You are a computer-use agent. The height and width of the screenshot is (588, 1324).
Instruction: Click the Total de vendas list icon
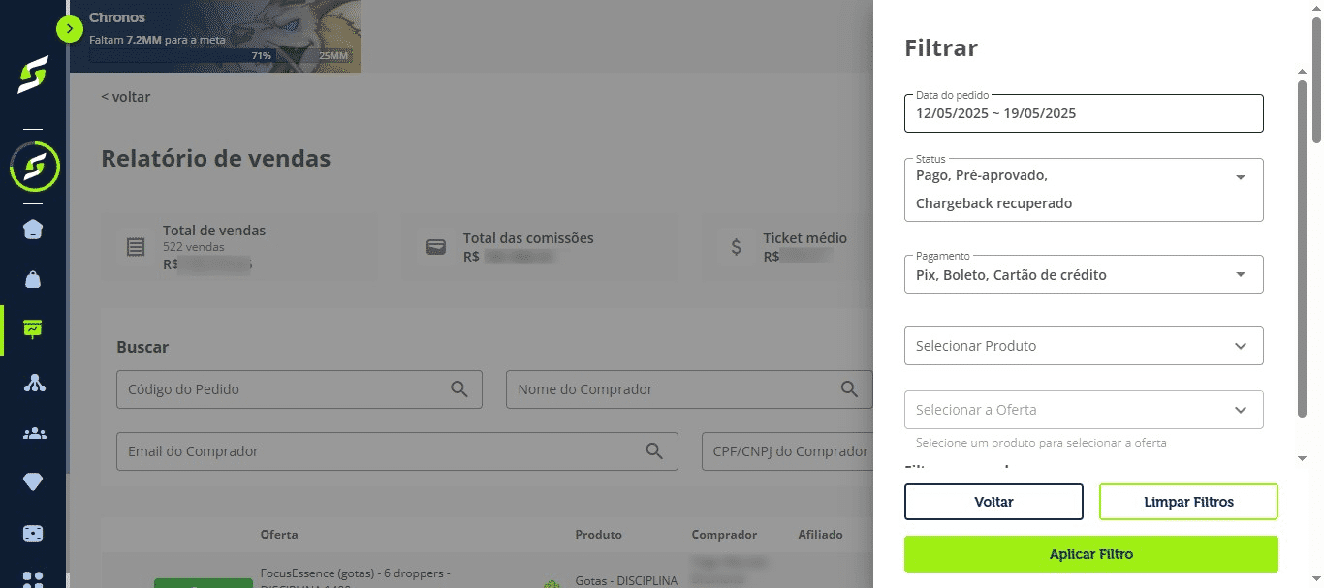[136, 246]
